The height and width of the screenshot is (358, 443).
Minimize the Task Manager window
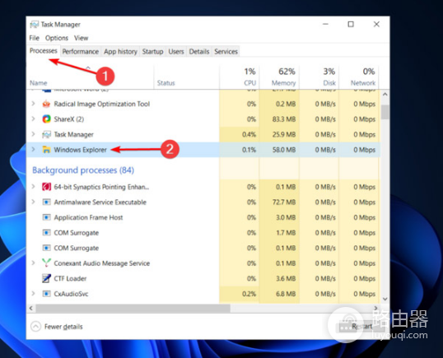[325, 25]
